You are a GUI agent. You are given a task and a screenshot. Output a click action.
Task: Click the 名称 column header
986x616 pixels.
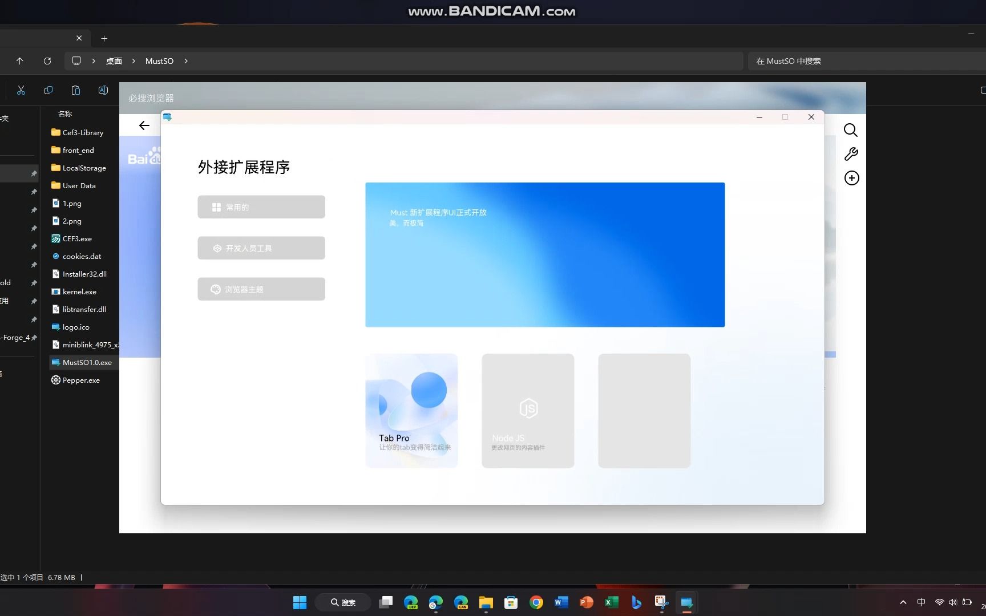[x=65, y=114]
